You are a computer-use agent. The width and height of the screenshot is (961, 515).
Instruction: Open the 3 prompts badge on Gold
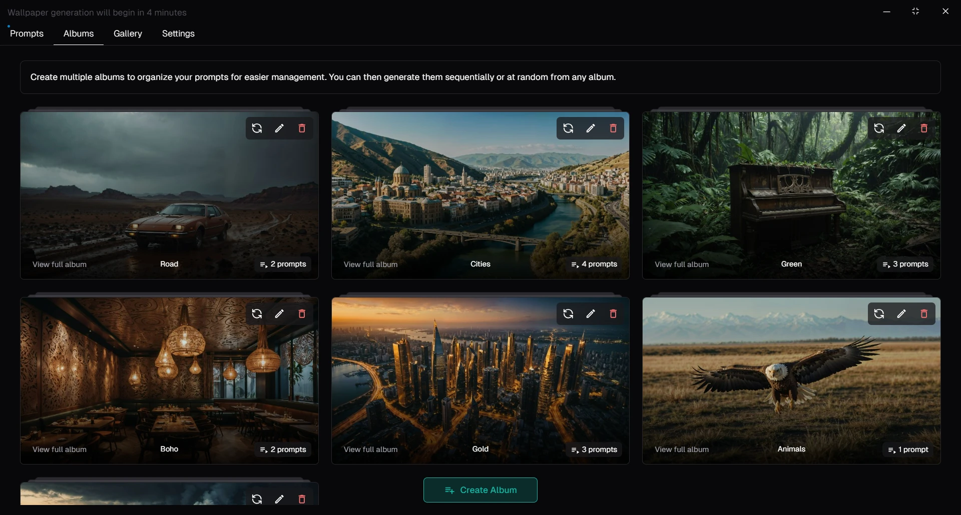pos(594,449)
